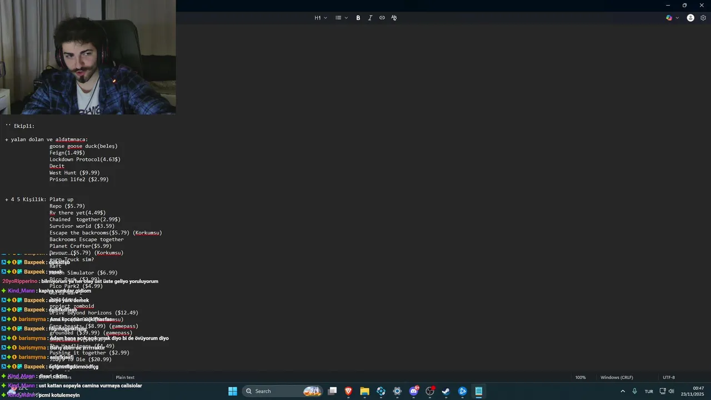Toggle italic formatting in Notepad toolbar
711x400 pixels.
[370, 18]
